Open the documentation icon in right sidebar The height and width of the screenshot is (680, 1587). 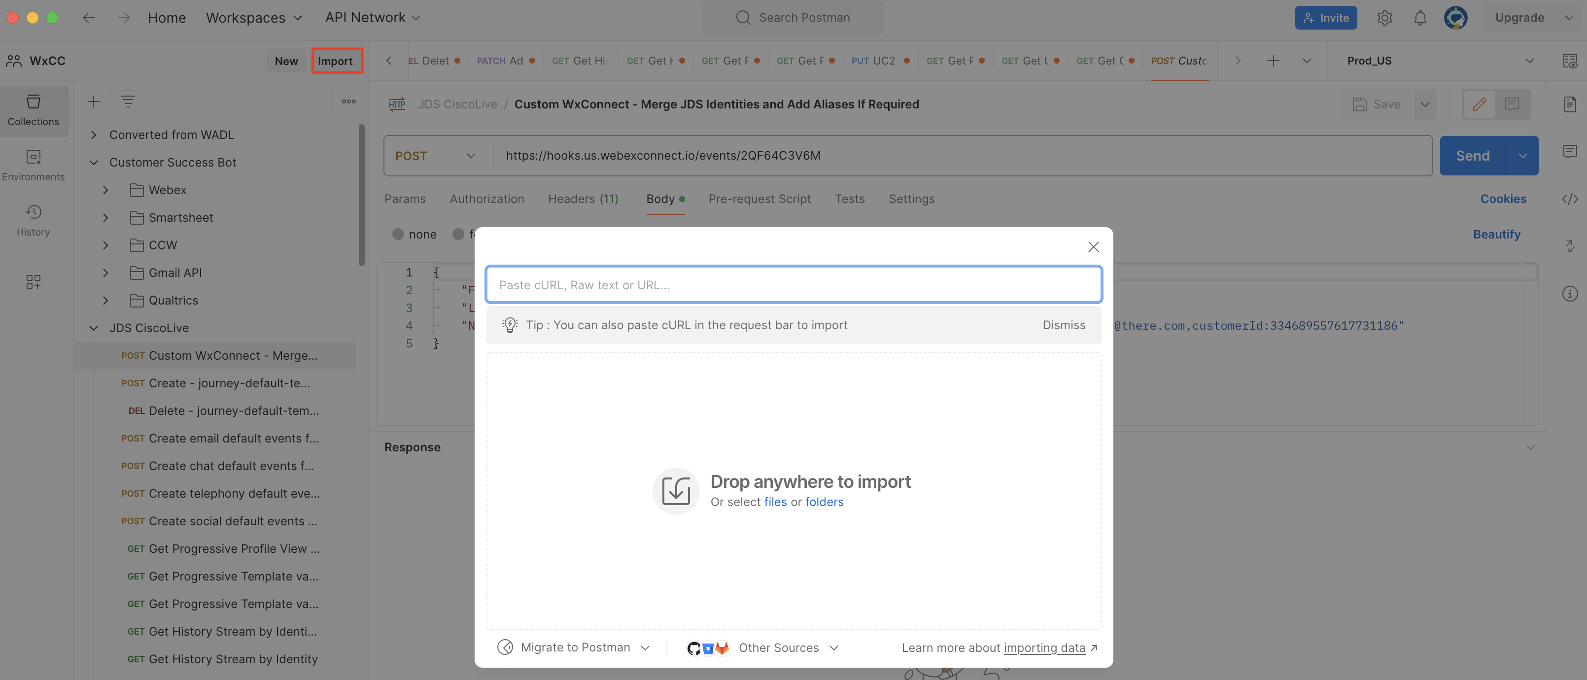(x=1569, y=104)
